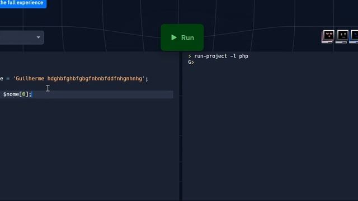Click the 'the full experience' banner
This screenshot has height=201, width=358.
pos(23,3)
